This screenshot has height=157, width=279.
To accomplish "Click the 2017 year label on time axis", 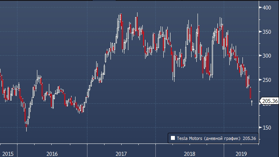I will (121, 153).
